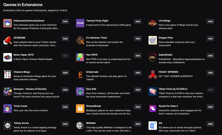Click the dimmed Add for Tilted Trivia
The height and width of the screenshot is (135, 222).
click(x=210, y=90)
